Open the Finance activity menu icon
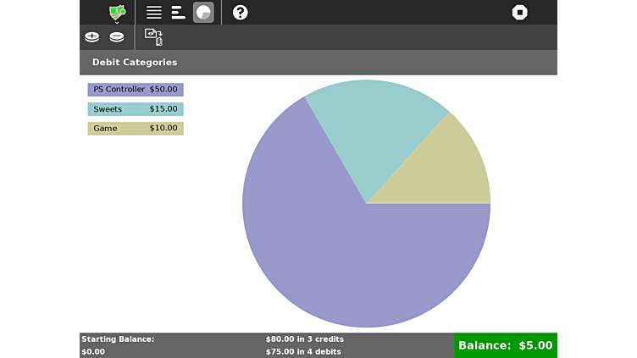The width and height of the screenshot is (637, 358). pyautogui.click(x=117, y=13)
